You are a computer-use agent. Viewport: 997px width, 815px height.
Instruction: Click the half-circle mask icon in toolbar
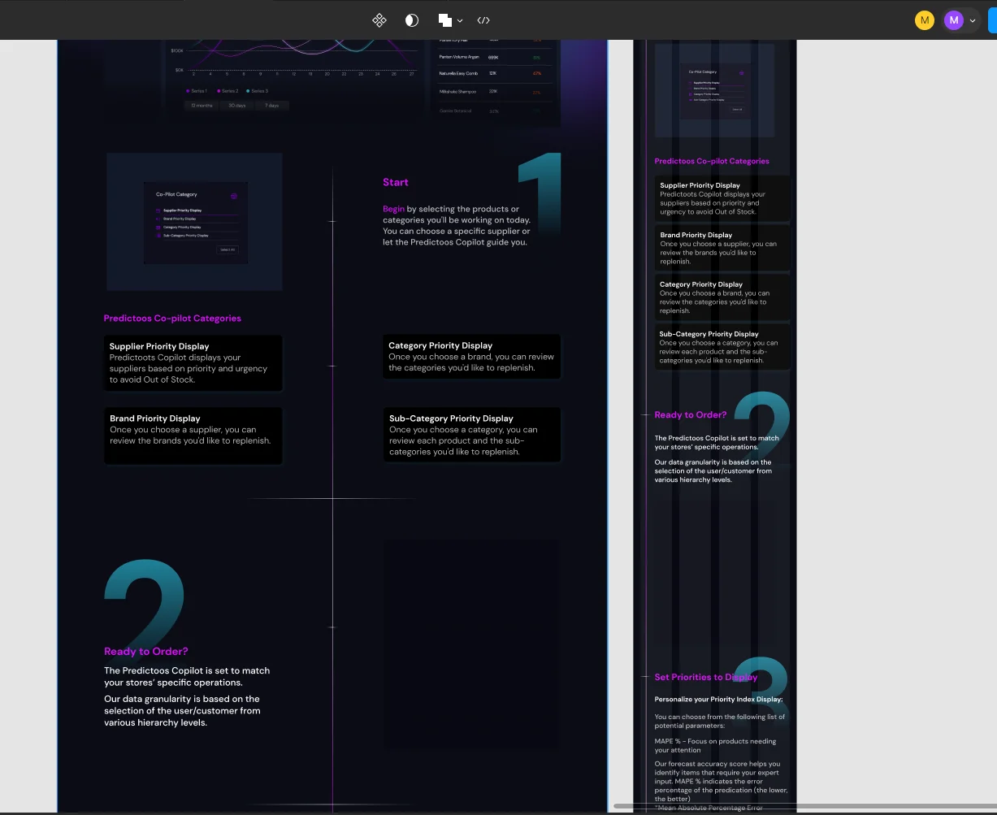[x=412, y=20]
